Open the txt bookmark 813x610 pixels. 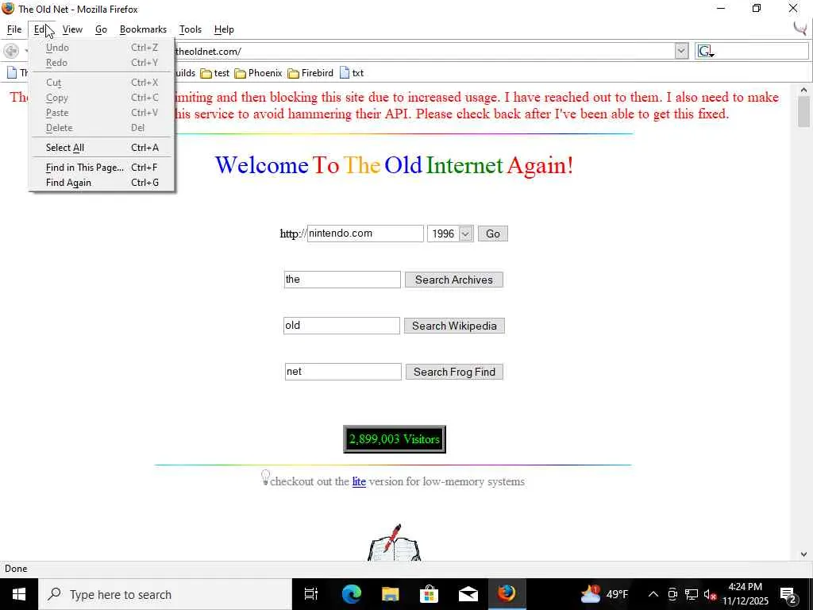(352, 73)
